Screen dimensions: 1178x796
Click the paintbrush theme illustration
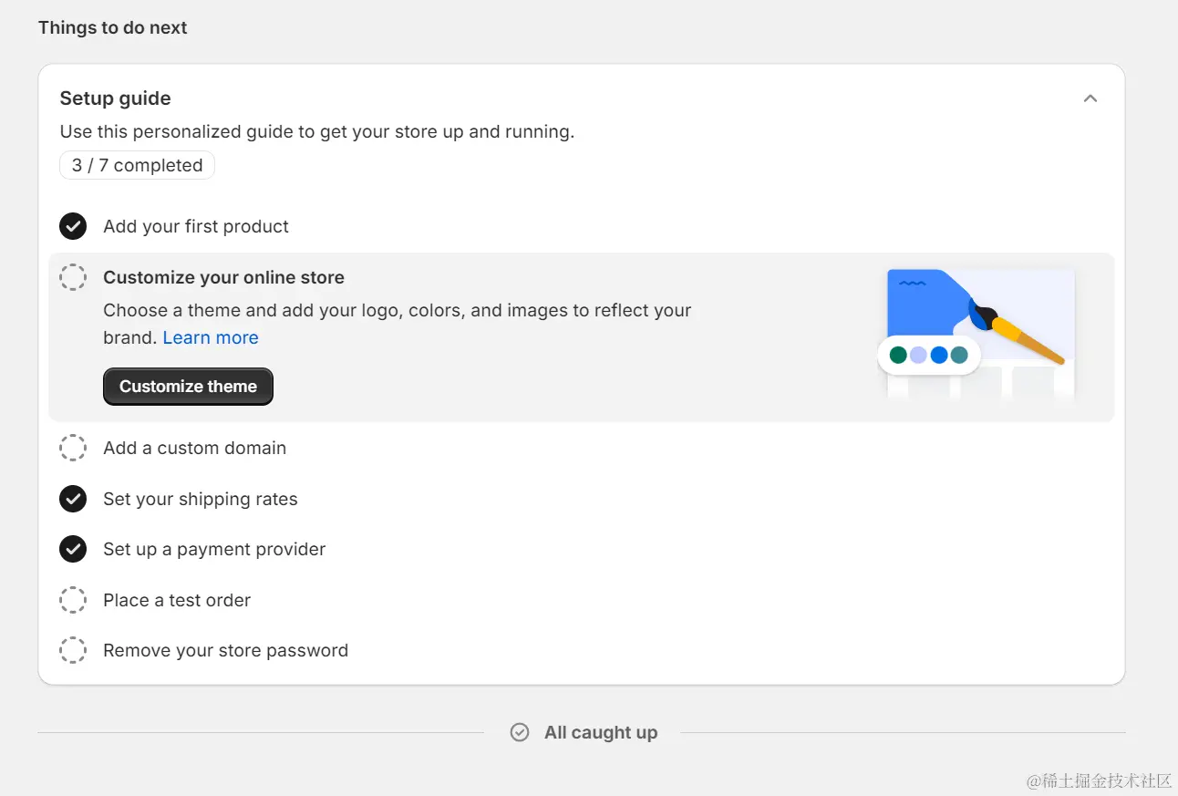click(x=980, y=333)
